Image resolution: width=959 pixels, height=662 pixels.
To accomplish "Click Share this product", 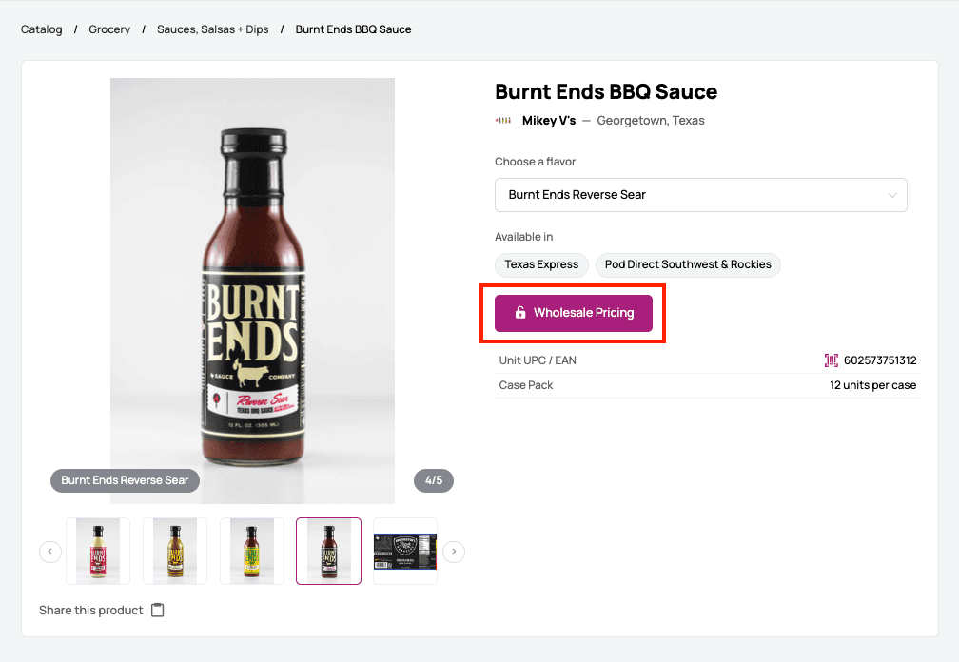I will (x=90, y=610).
